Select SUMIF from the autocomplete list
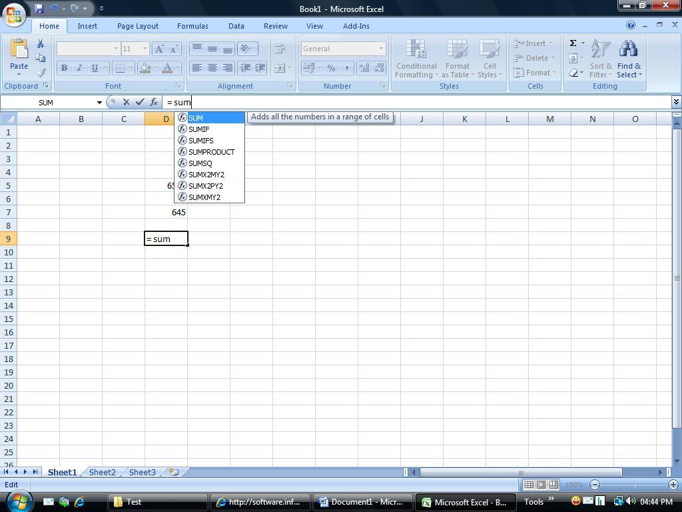This screenshot has width=682, height=512. 199,129
